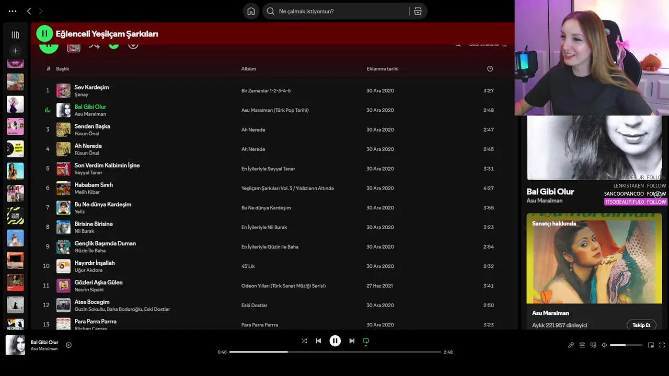Disable the green repeat toggle

[x=366, y=341]
